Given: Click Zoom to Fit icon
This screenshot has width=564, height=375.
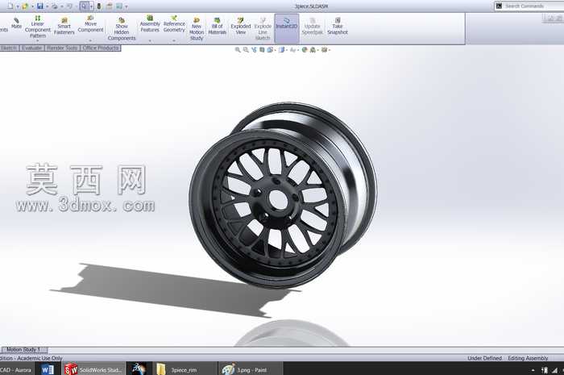Looking at the screenshot, I should click(238, 50).
